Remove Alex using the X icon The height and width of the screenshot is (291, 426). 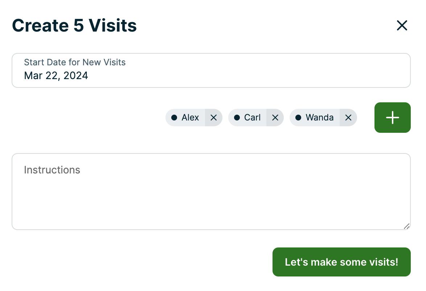pos(214,117)
